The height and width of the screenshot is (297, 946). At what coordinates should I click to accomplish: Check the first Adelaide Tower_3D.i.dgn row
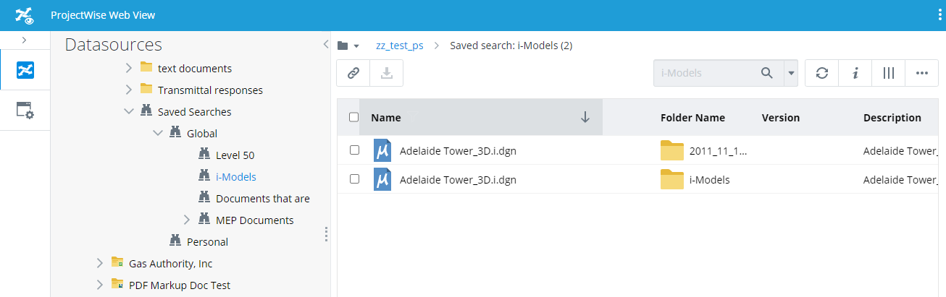[x=354, y=150]
